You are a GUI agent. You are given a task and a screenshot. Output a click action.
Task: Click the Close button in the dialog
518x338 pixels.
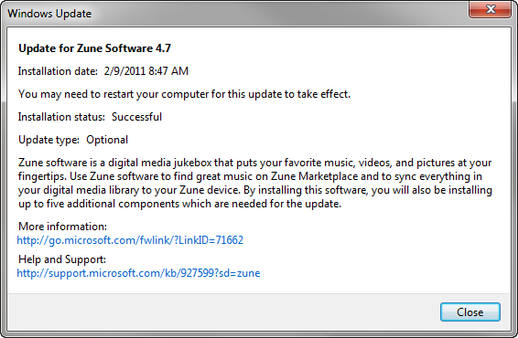point(470,312)
